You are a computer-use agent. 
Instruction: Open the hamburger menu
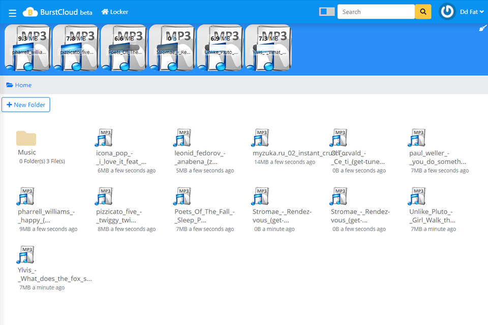13,13
